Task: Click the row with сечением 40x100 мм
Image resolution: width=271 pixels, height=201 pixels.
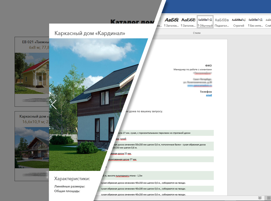Action: [157, 189]
